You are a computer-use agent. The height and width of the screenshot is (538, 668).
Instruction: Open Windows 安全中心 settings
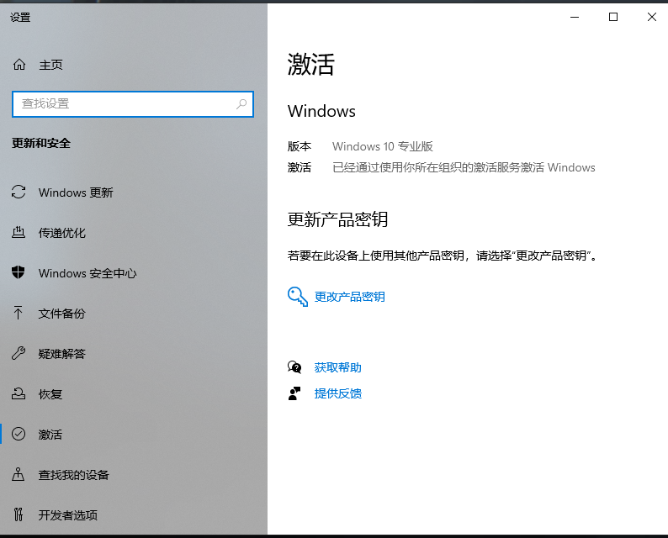pos(87,273)
